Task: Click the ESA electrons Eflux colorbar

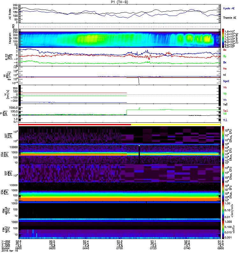Action: click(x=223, y=192)
